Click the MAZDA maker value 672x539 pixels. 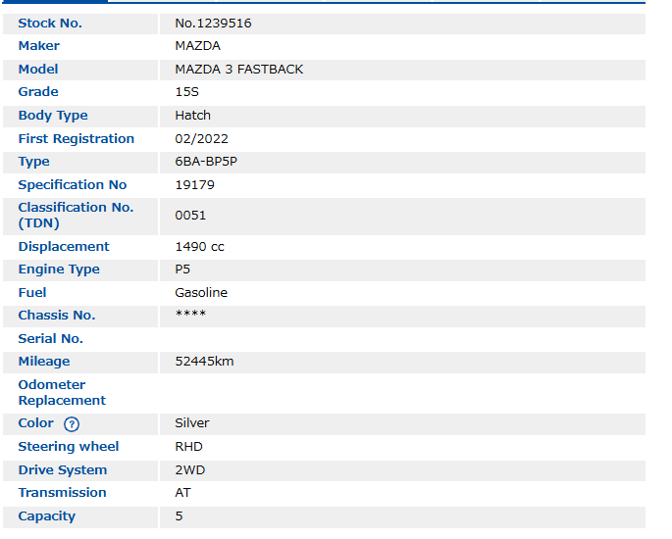point(197,46)
